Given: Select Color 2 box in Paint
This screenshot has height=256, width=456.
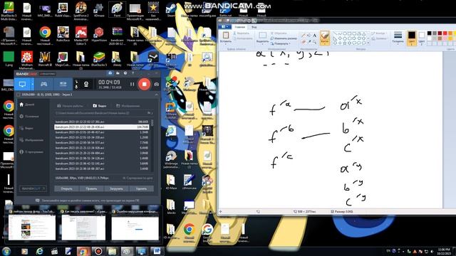Looking at the screenshot, I should 422,38.
